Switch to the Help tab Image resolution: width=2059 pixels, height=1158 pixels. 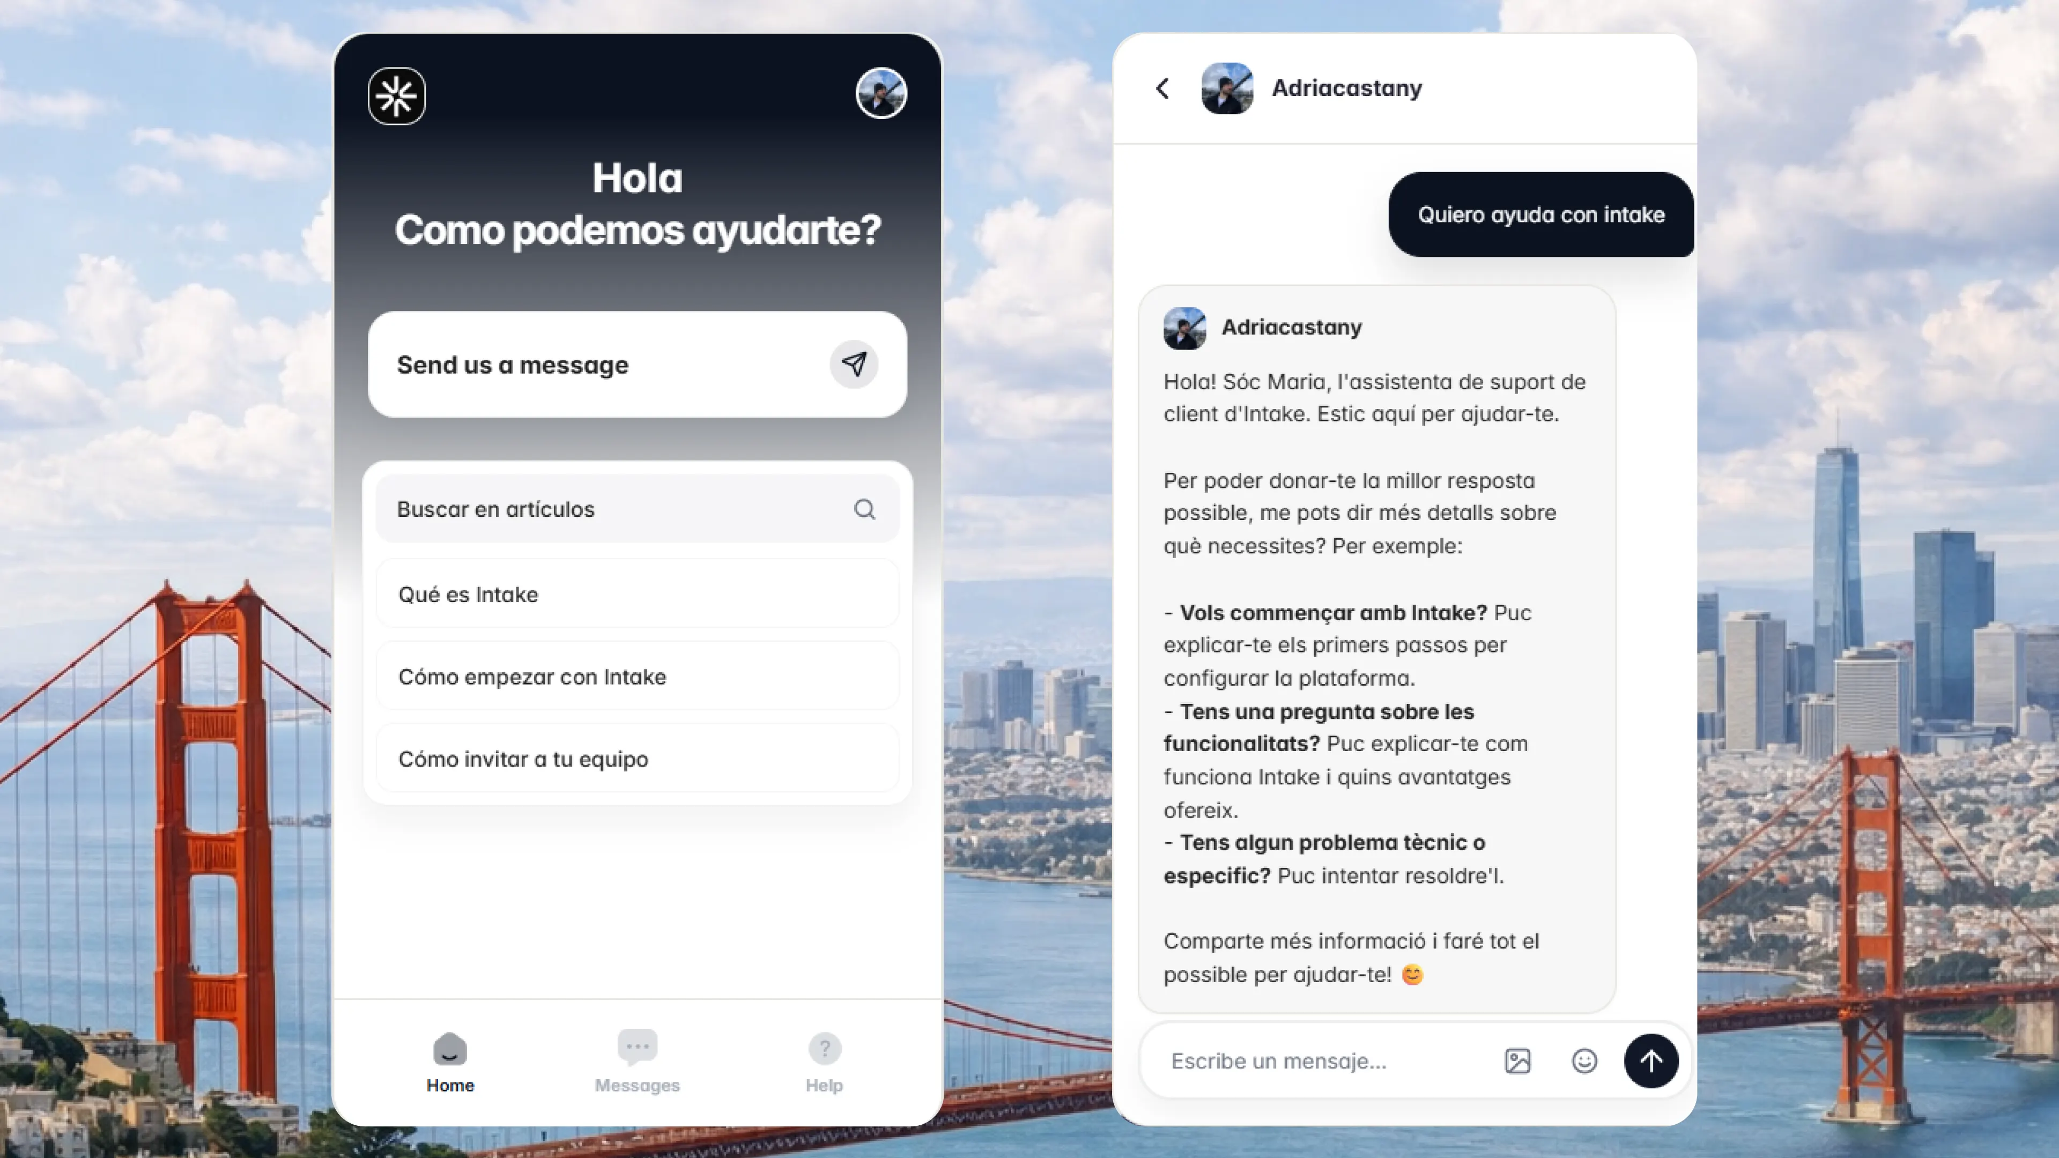point(824,1063)
